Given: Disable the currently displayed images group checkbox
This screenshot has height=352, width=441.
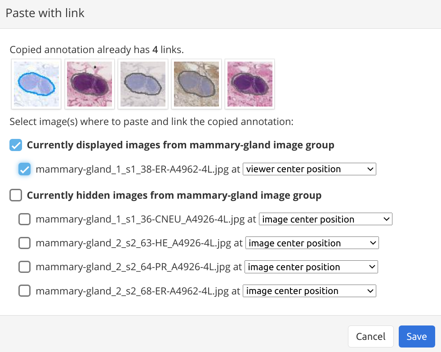Looking at the screenshot, I should pos(15,145).
